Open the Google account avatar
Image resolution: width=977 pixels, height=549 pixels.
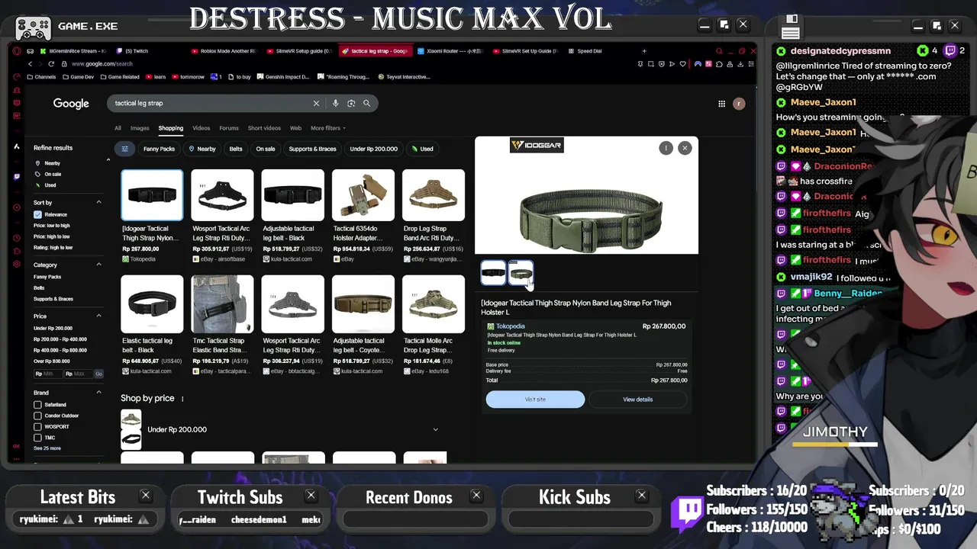pos(739,104)
